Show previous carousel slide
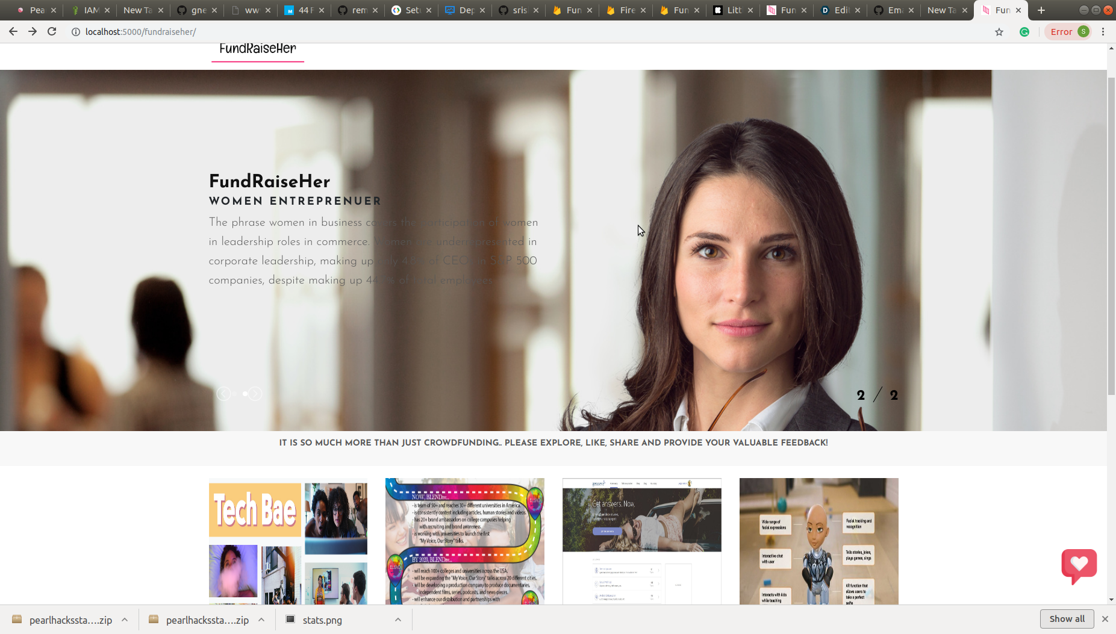The width and height of the screenshot is (1116, 634). pyautogui.click(x=223, y=394)
